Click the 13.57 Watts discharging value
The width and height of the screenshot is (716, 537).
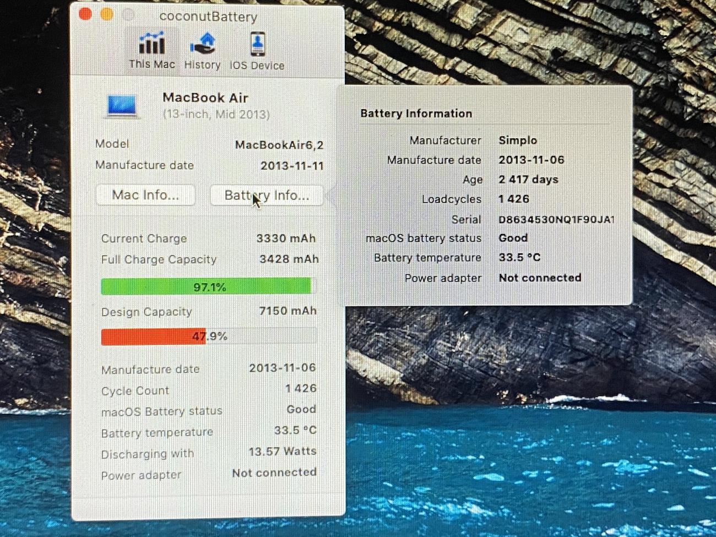pyautogui.click(x=283, y=451)
